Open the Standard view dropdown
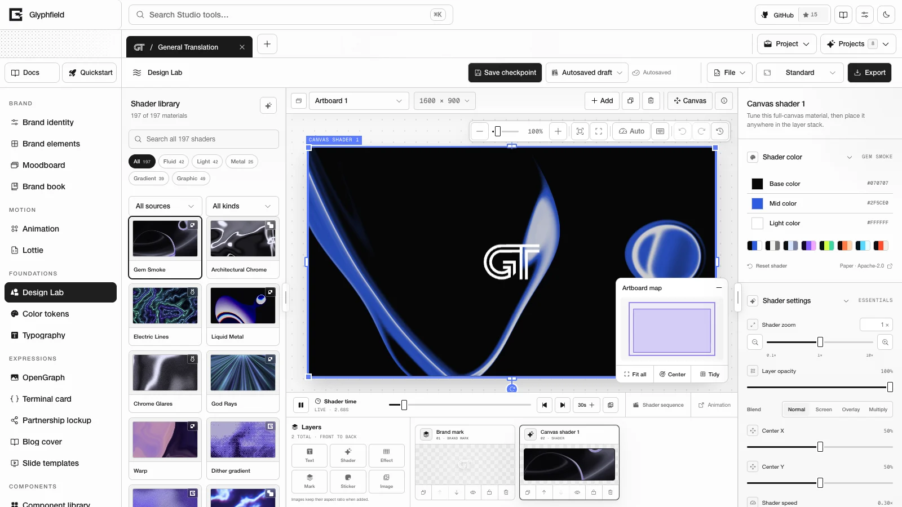Image resolution: width=902 pixels, height=507 pixels. (x=800, y=73)
